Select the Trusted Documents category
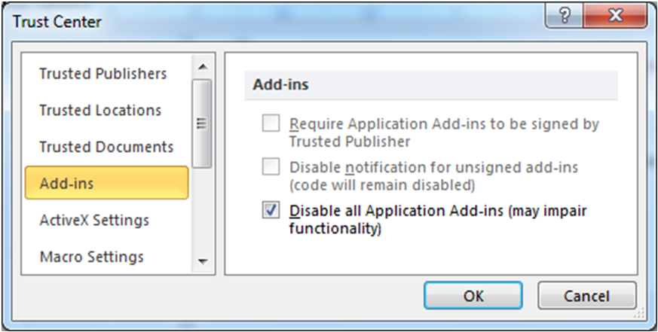 pos(106,147)
